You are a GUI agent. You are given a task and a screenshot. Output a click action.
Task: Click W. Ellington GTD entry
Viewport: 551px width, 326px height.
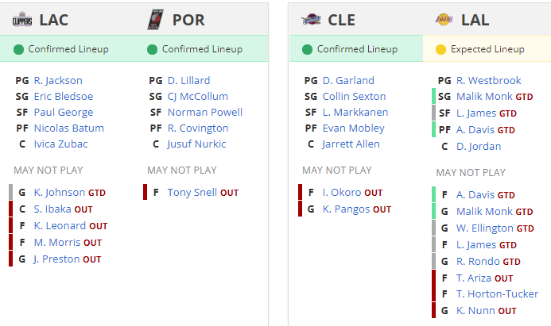click(485, 228)
